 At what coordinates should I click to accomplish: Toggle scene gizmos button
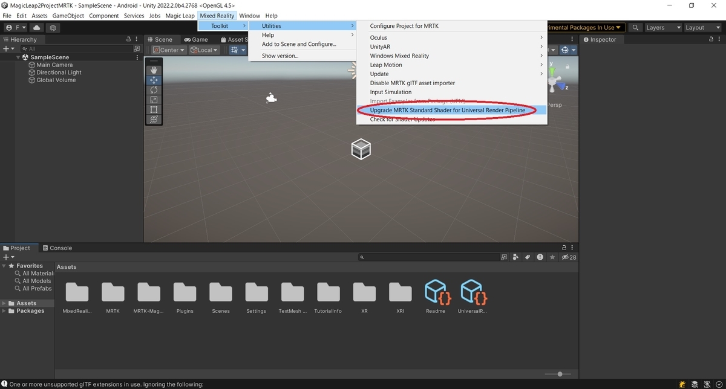(x=564, y=50)
